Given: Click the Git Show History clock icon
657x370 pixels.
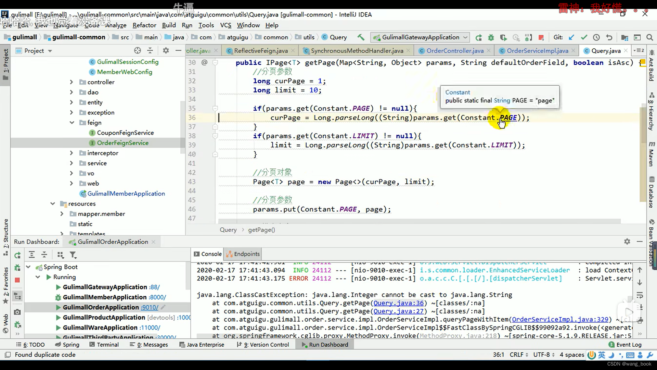Looking at the screenshot, I should click(596, 37).
